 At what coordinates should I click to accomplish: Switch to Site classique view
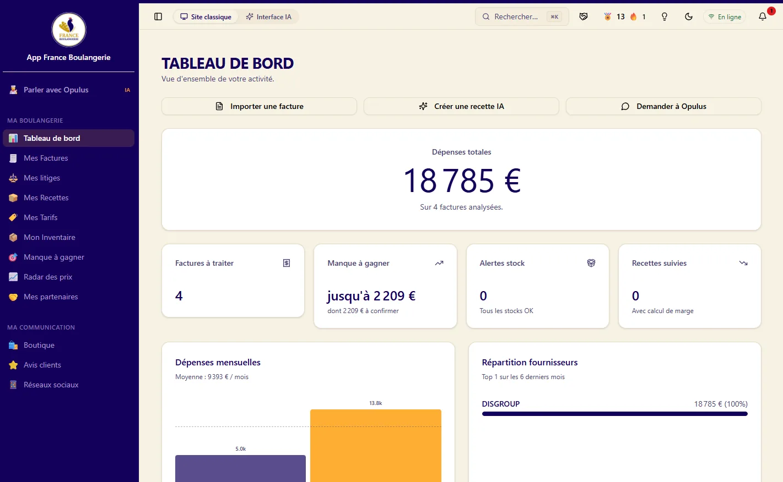pos(206,17)
